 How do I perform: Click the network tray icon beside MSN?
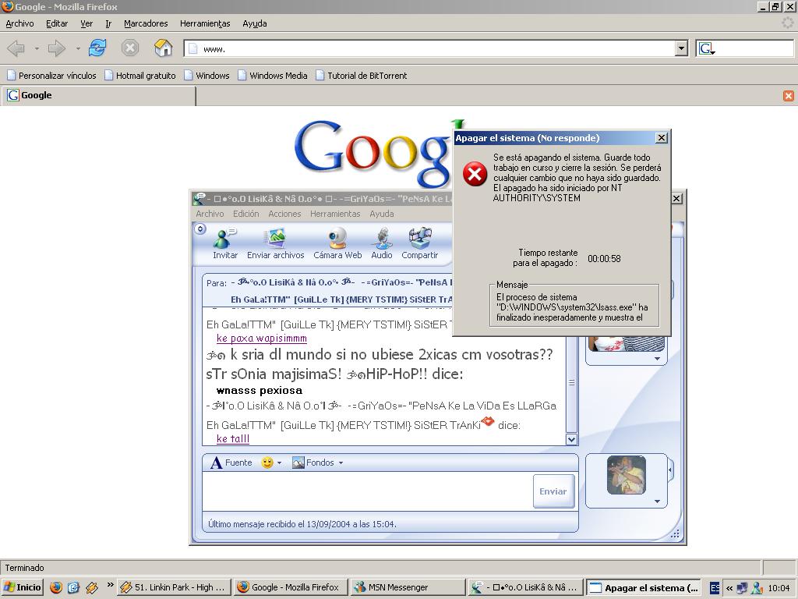click(742, 588)
